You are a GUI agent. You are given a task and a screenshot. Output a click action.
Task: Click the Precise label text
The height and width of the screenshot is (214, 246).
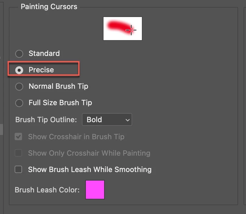tap(41, 70)
